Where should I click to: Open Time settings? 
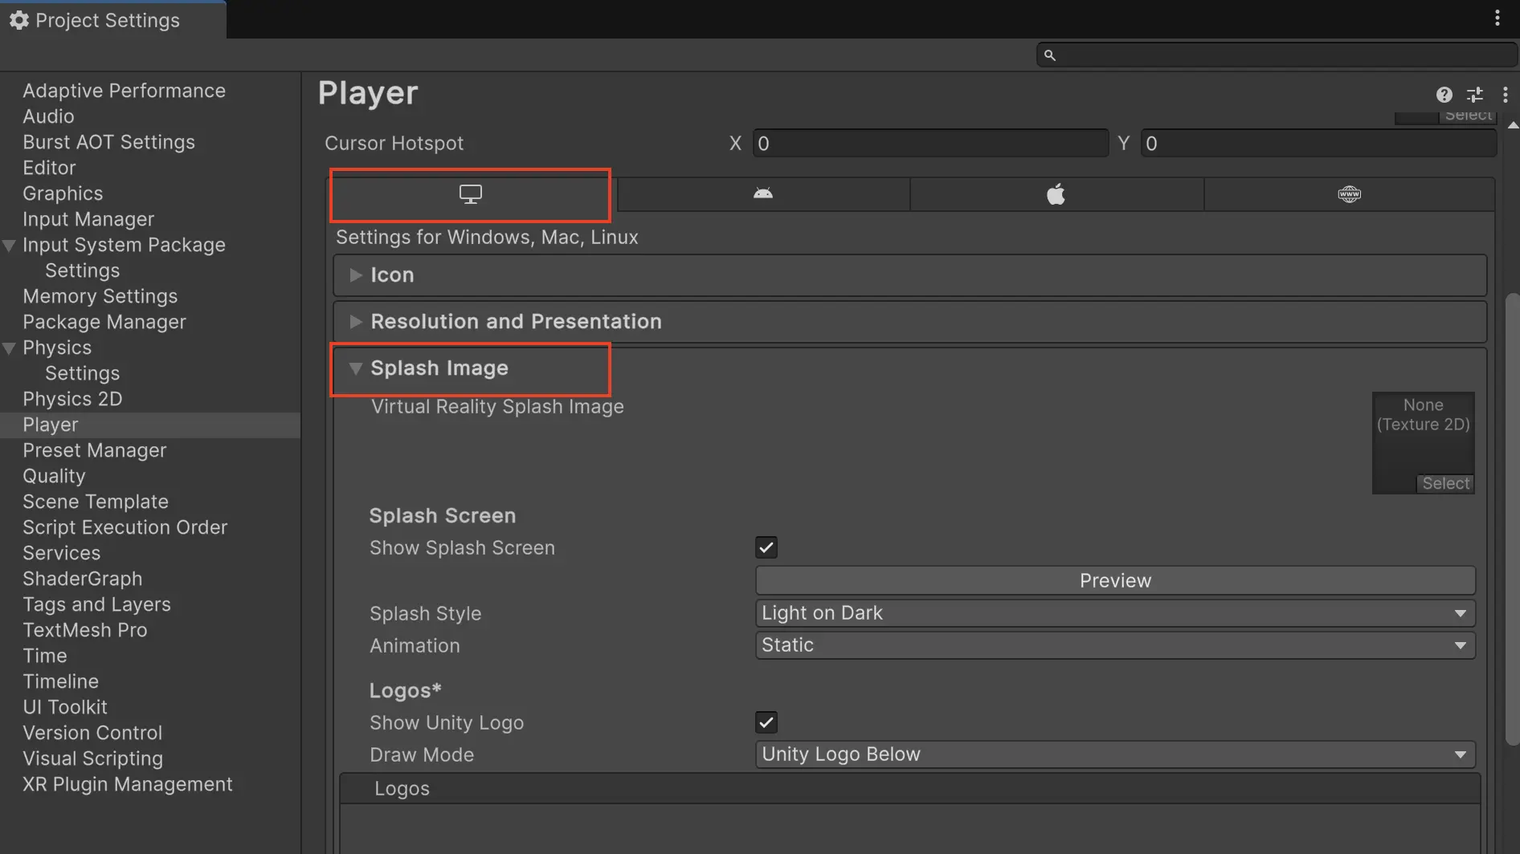click(x=44, y=656)
